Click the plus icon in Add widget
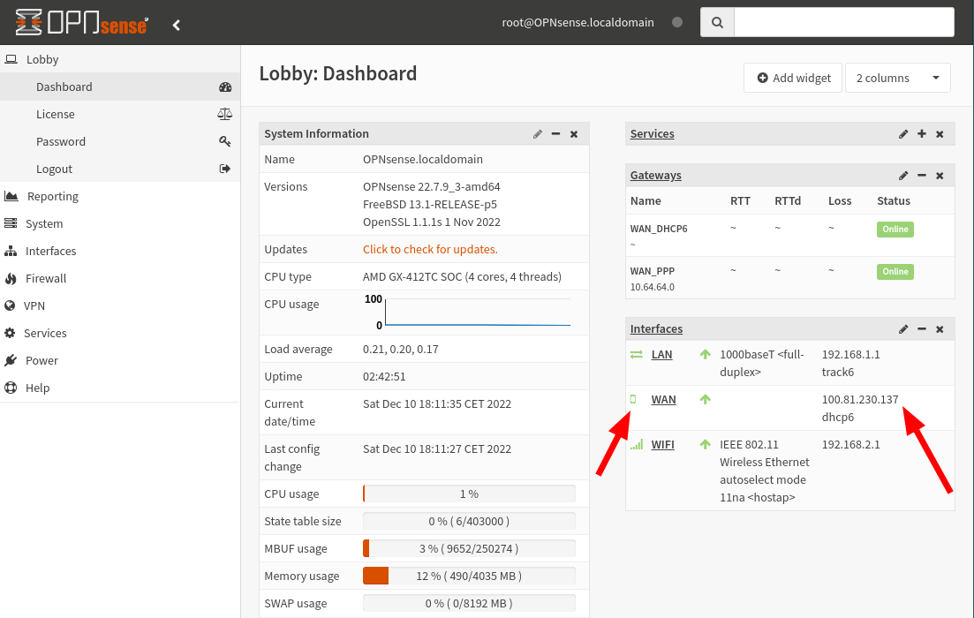This screenshot has height=618, width=974. (763, 78)
